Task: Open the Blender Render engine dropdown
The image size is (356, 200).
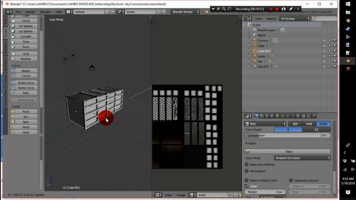Action: 185,12
